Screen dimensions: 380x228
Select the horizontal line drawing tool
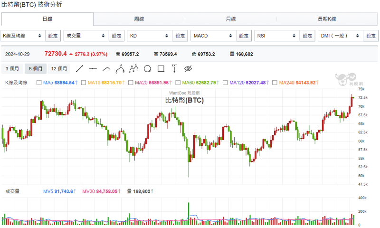93,68
